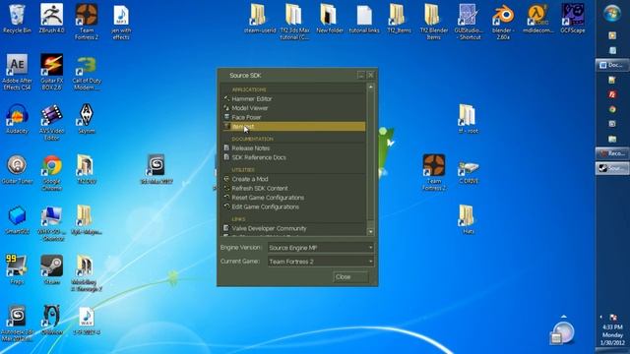Select the ZBrush 4.0 desktop icon
This screenshot has height=354, width=630.
51,20
